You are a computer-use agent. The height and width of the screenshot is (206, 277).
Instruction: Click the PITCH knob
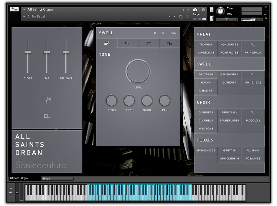pyautogui.click(x=112, y=101)
